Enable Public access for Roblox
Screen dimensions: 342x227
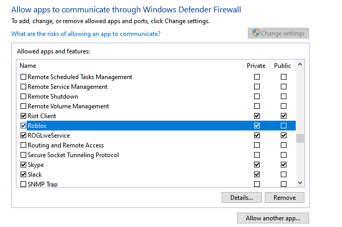point(283,126)
